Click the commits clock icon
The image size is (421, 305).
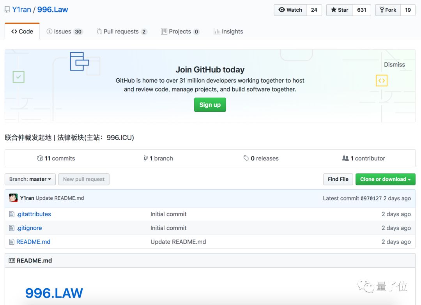pos(40,158)
